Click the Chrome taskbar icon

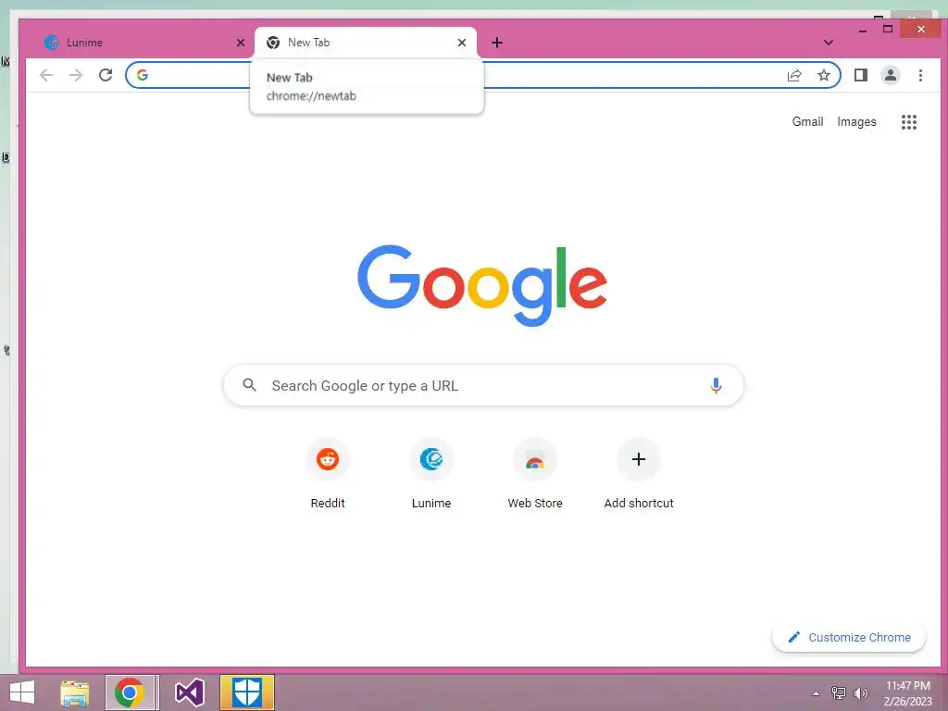coord(130,692)
